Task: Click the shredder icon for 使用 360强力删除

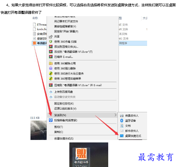Action: [51, 68]
